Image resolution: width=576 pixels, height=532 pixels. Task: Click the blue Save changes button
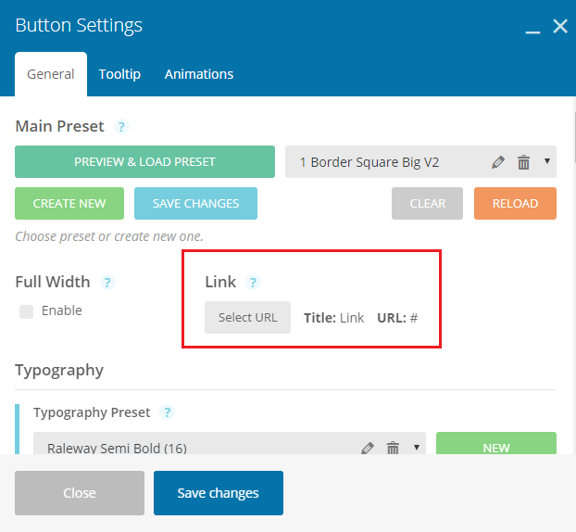(x=219, y=493)
